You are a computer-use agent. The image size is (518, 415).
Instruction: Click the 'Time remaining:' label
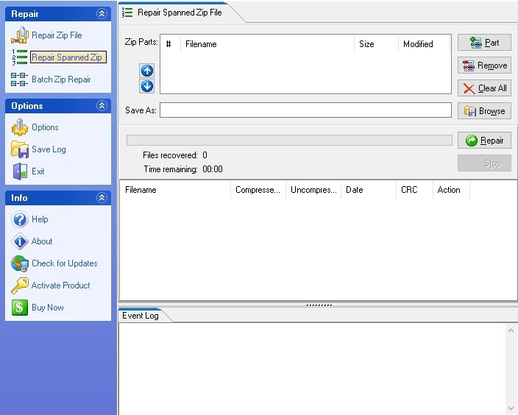coord(171,169)
